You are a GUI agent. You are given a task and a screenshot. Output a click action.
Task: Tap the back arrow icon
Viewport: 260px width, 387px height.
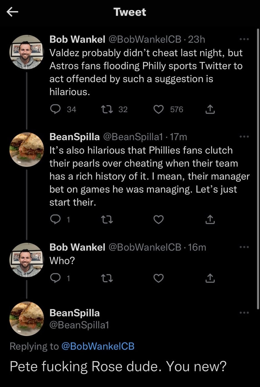(12, 12)
